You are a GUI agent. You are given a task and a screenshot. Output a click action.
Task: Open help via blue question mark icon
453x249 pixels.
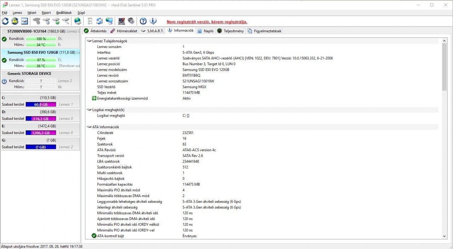pos(143,21)
